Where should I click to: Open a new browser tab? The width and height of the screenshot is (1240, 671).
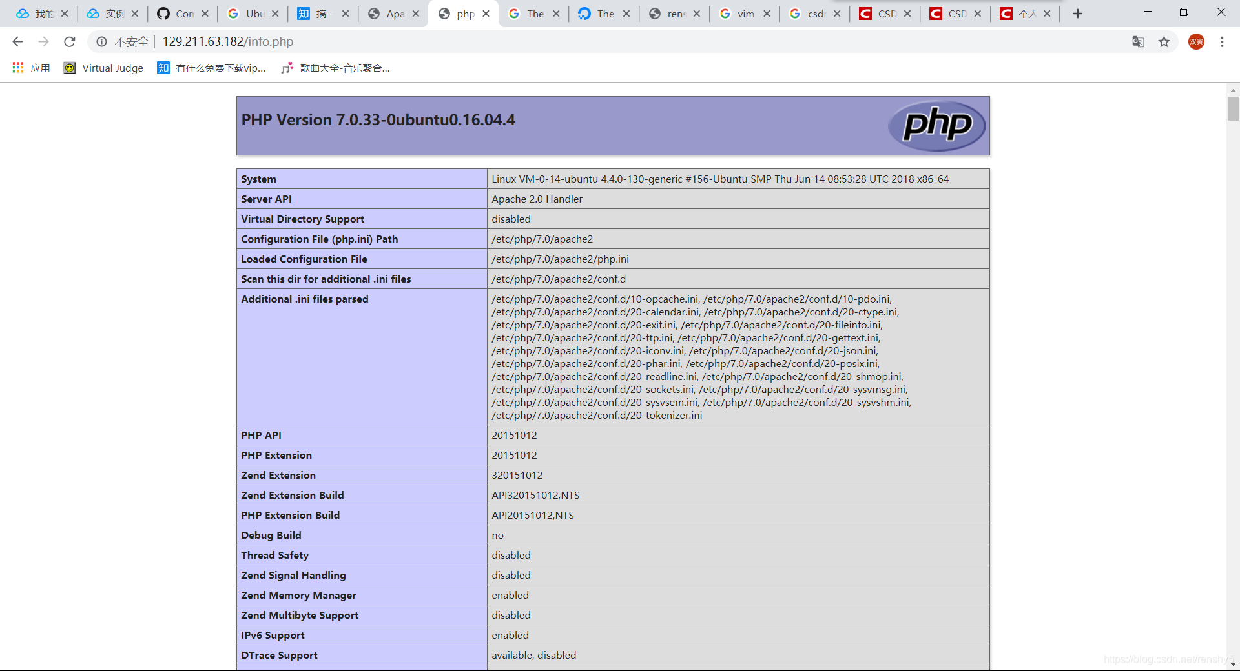[1077, 14]
